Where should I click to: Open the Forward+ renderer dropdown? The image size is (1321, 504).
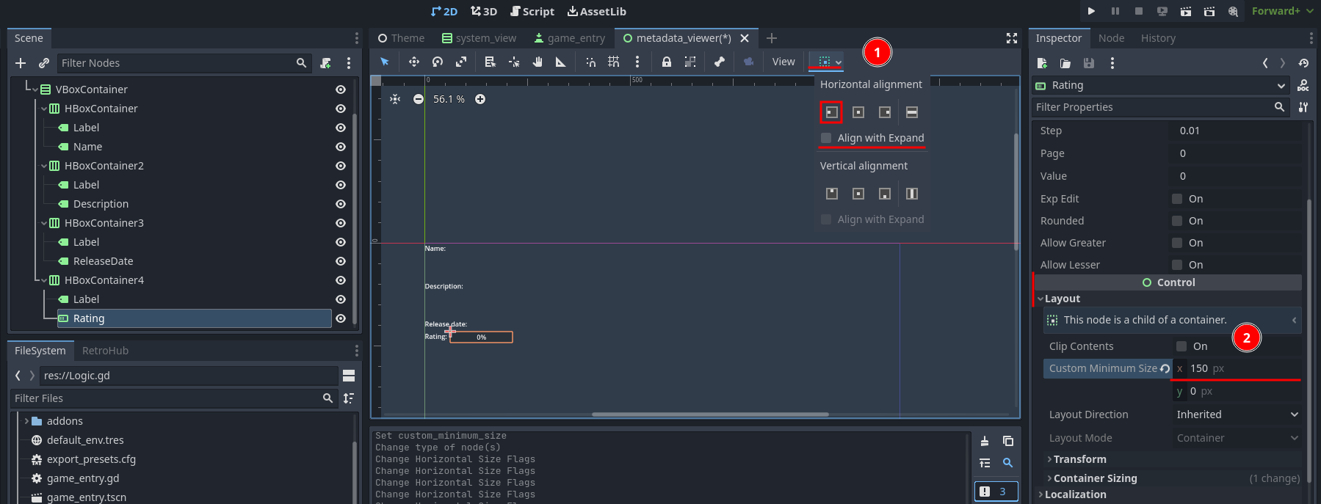pos(1282,11)
